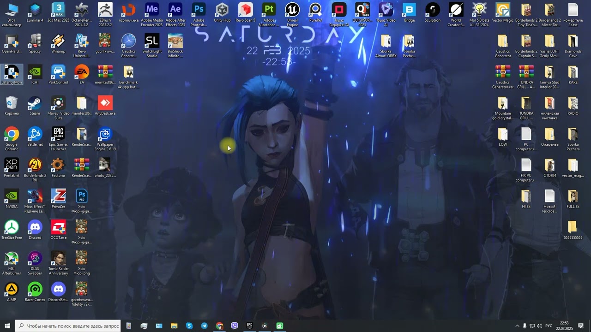This screenshot has height=332, width=591.
Task: Select the Movavi Video Suite icon
Action: point(58,108)
